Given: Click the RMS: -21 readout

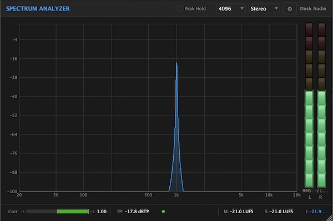Looking at the screenshot, I should [x=315, y=190].
